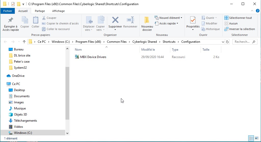Click the Forward navigation arrow
The height and width of the screenshot is (142, 261).
click(x=13, y=42)
